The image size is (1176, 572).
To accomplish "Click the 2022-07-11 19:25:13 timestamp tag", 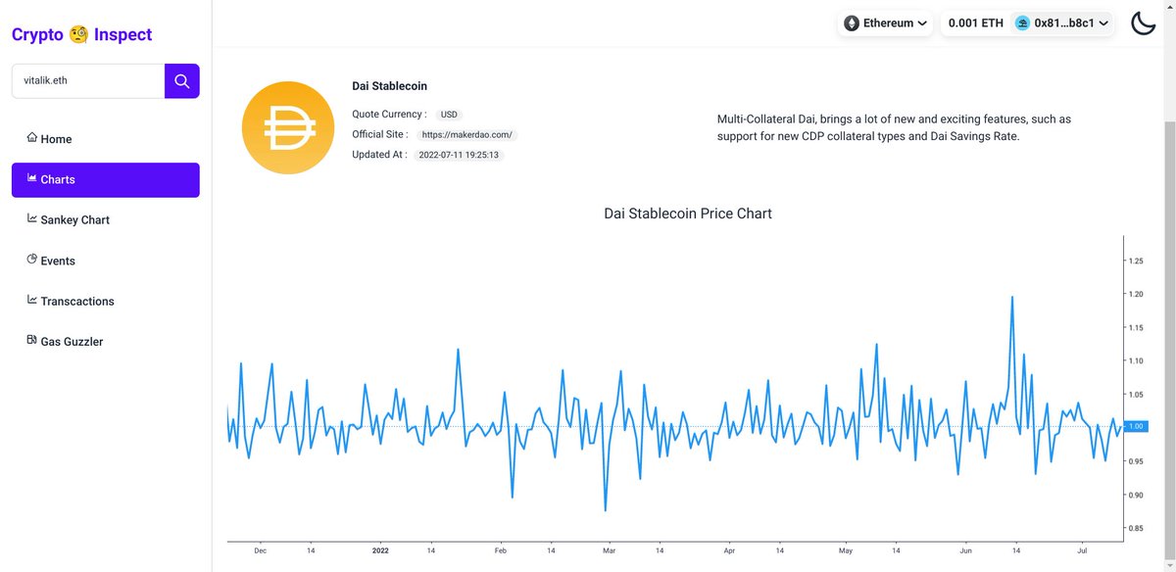I will (x=460, y=155).
